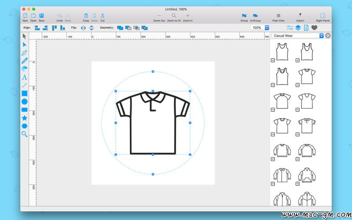Viewport: 352px width, 220px height.
Task: Activate the Magnifier zoom tool
Action: click(25, 134)
